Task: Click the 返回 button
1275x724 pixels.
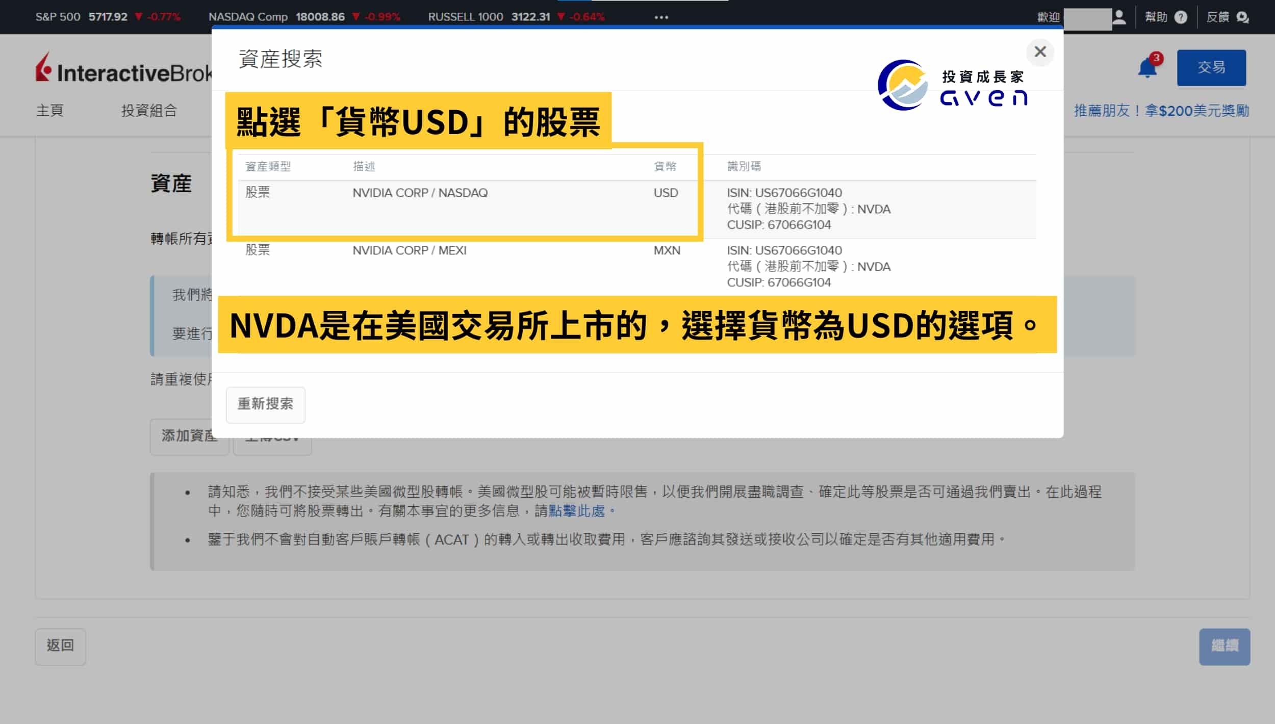Action: pyautogui.click(x=60, y=646)
